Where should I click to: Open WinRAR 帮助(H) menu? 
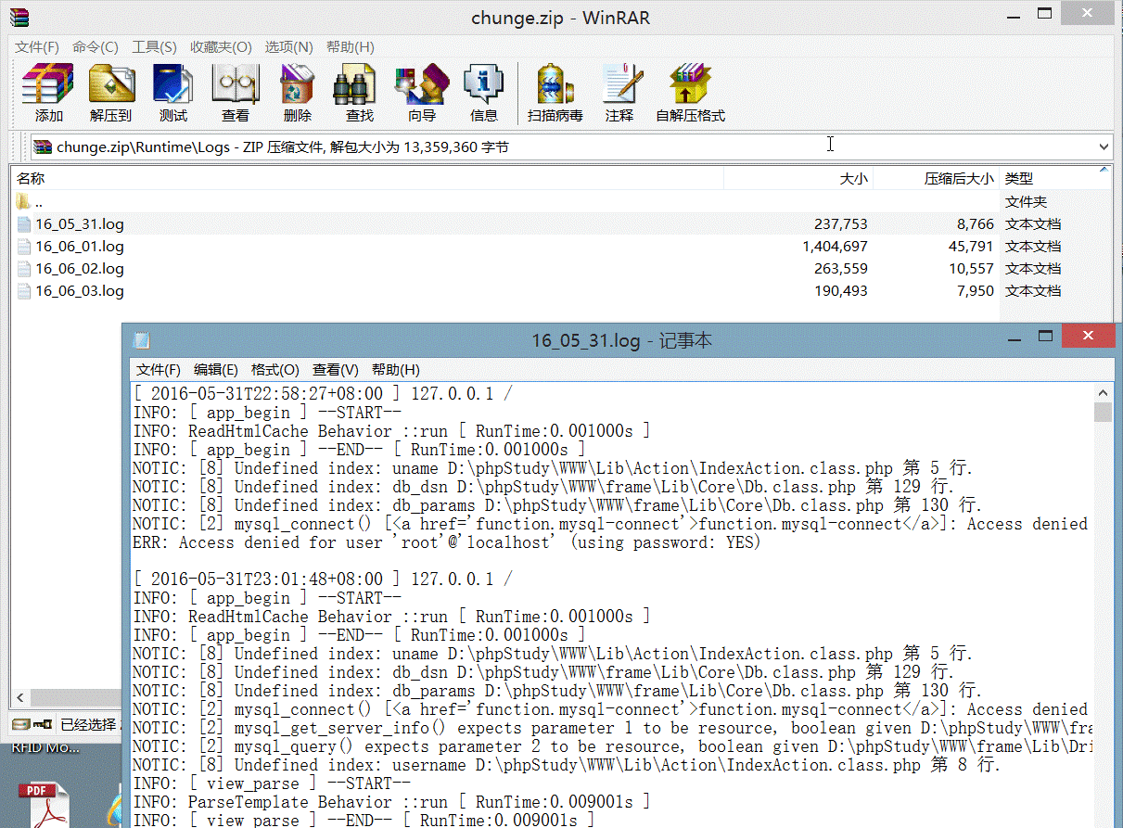coord(350,46)
